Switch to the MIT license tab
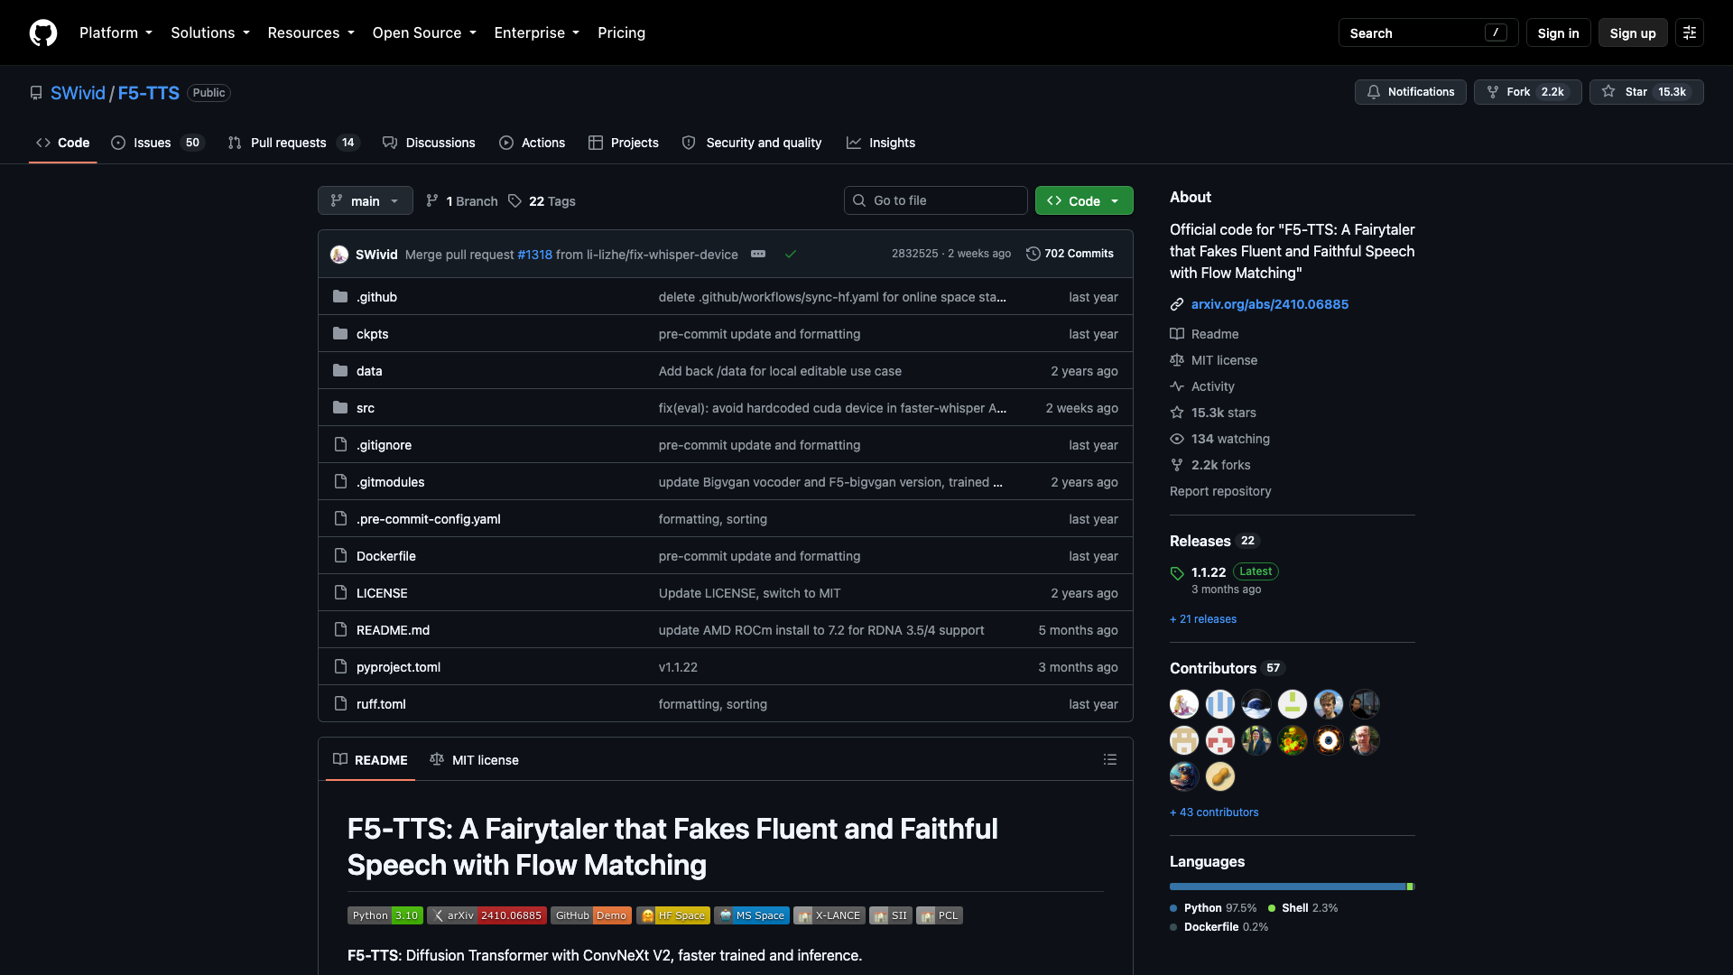1733x975 pixels. pyautogui.click(x=475, y=759)
